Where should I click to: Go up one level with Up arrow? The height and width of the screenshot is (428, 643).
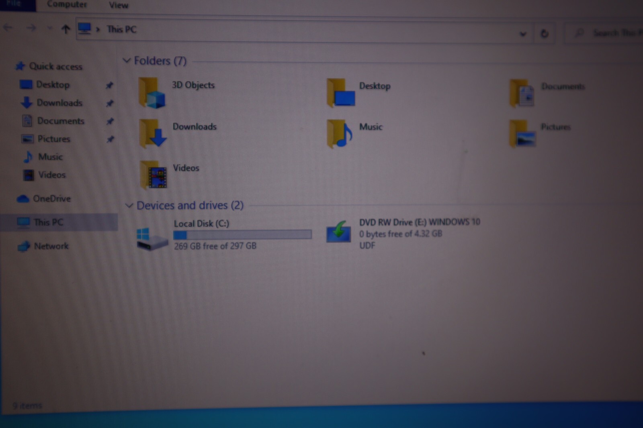66,29
